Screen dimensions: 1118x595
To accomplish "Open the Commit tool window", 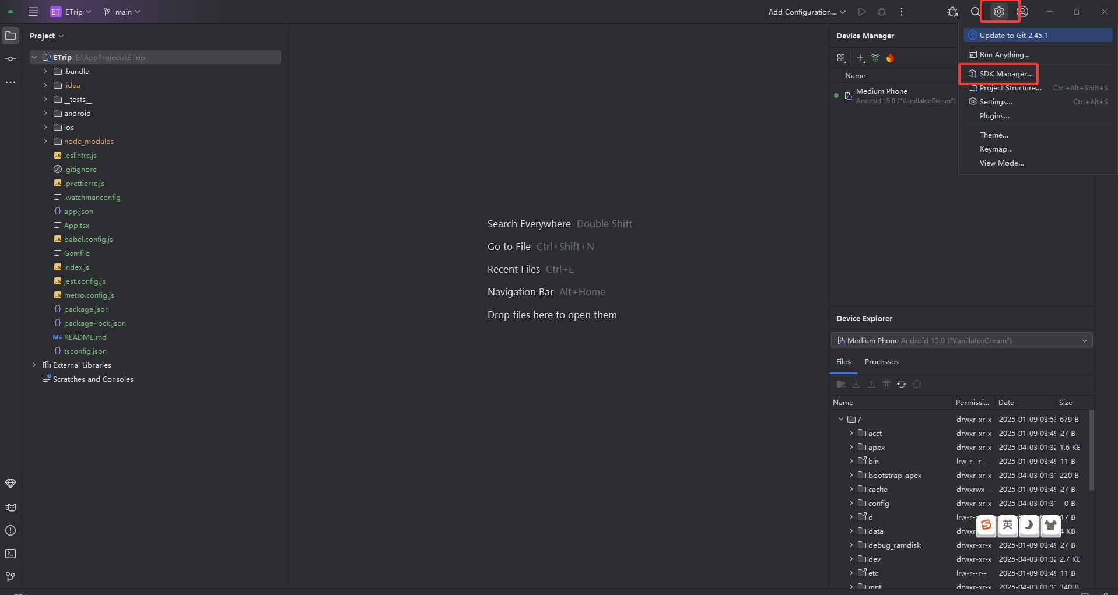I will click(10, 59).
